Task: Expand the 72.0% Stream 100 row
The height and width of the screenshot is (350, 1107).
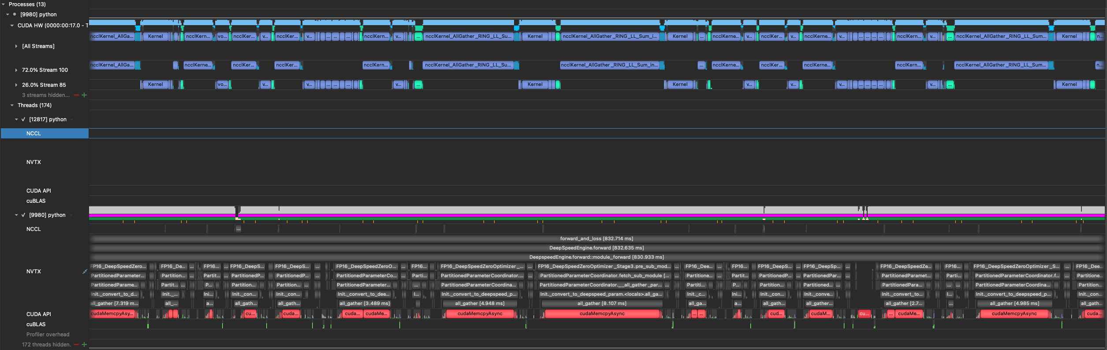Action: click(16, 70)
